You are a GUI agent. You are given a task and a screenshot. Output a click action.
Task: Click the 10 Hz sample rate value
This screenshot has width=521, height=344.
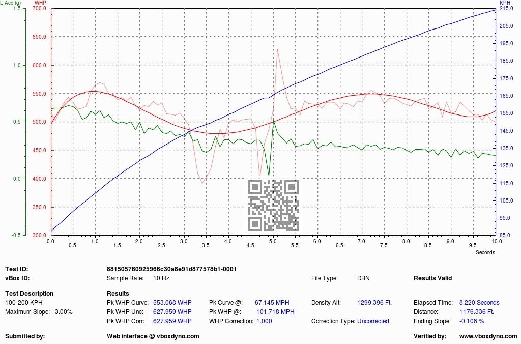(x=162, y=278)
